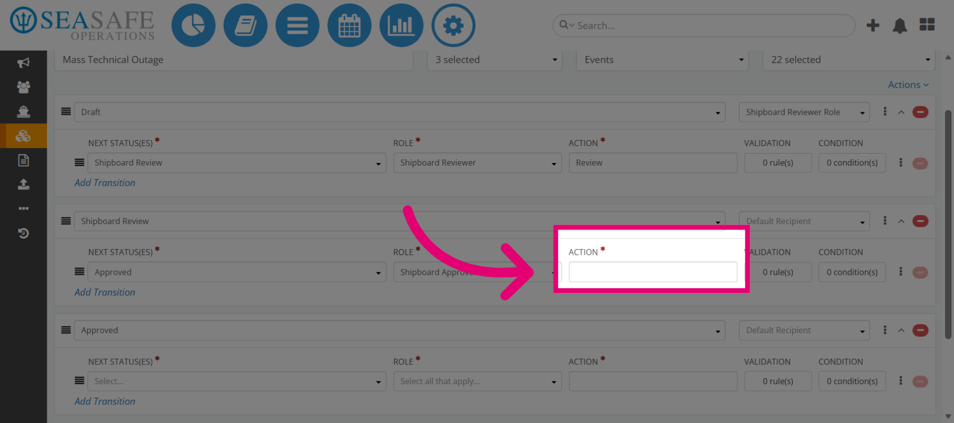
Task: Click Add Transition under Shipboard Review
Action: pos(105,292)
